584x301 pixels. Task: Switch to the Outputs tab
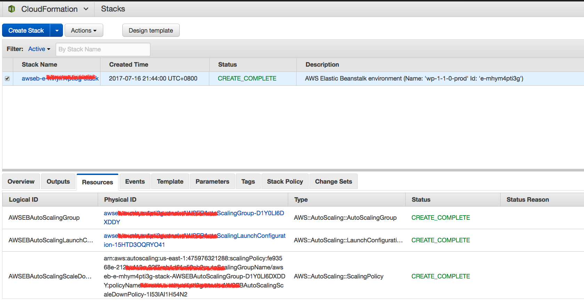click(x=58, y=182)
